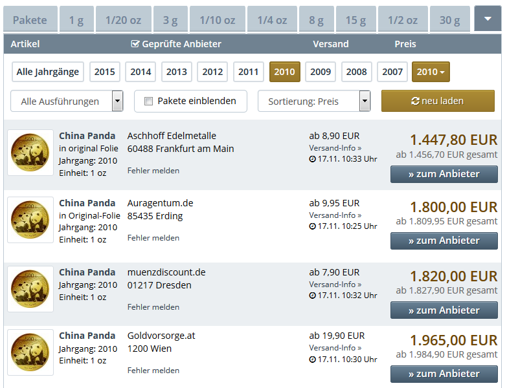This screenshot has width=507, height=388.
Task: Click the Goldvorsorge.at panda coin image
Action: coord(30,352)
